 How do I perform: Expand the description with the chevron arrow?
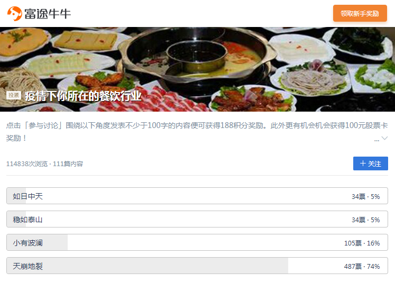(384, 138)
